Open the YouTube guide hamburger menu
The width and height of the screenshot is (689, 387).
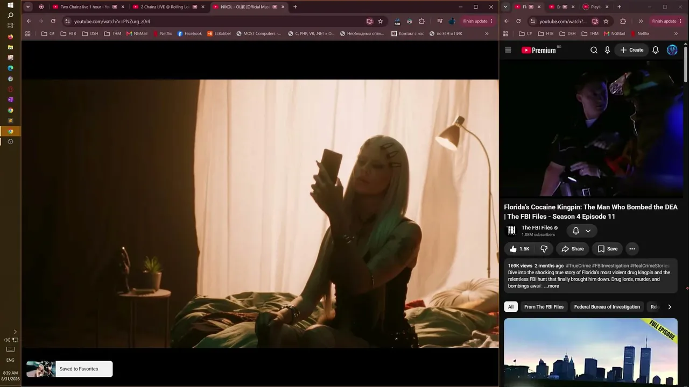coord(508,50)
